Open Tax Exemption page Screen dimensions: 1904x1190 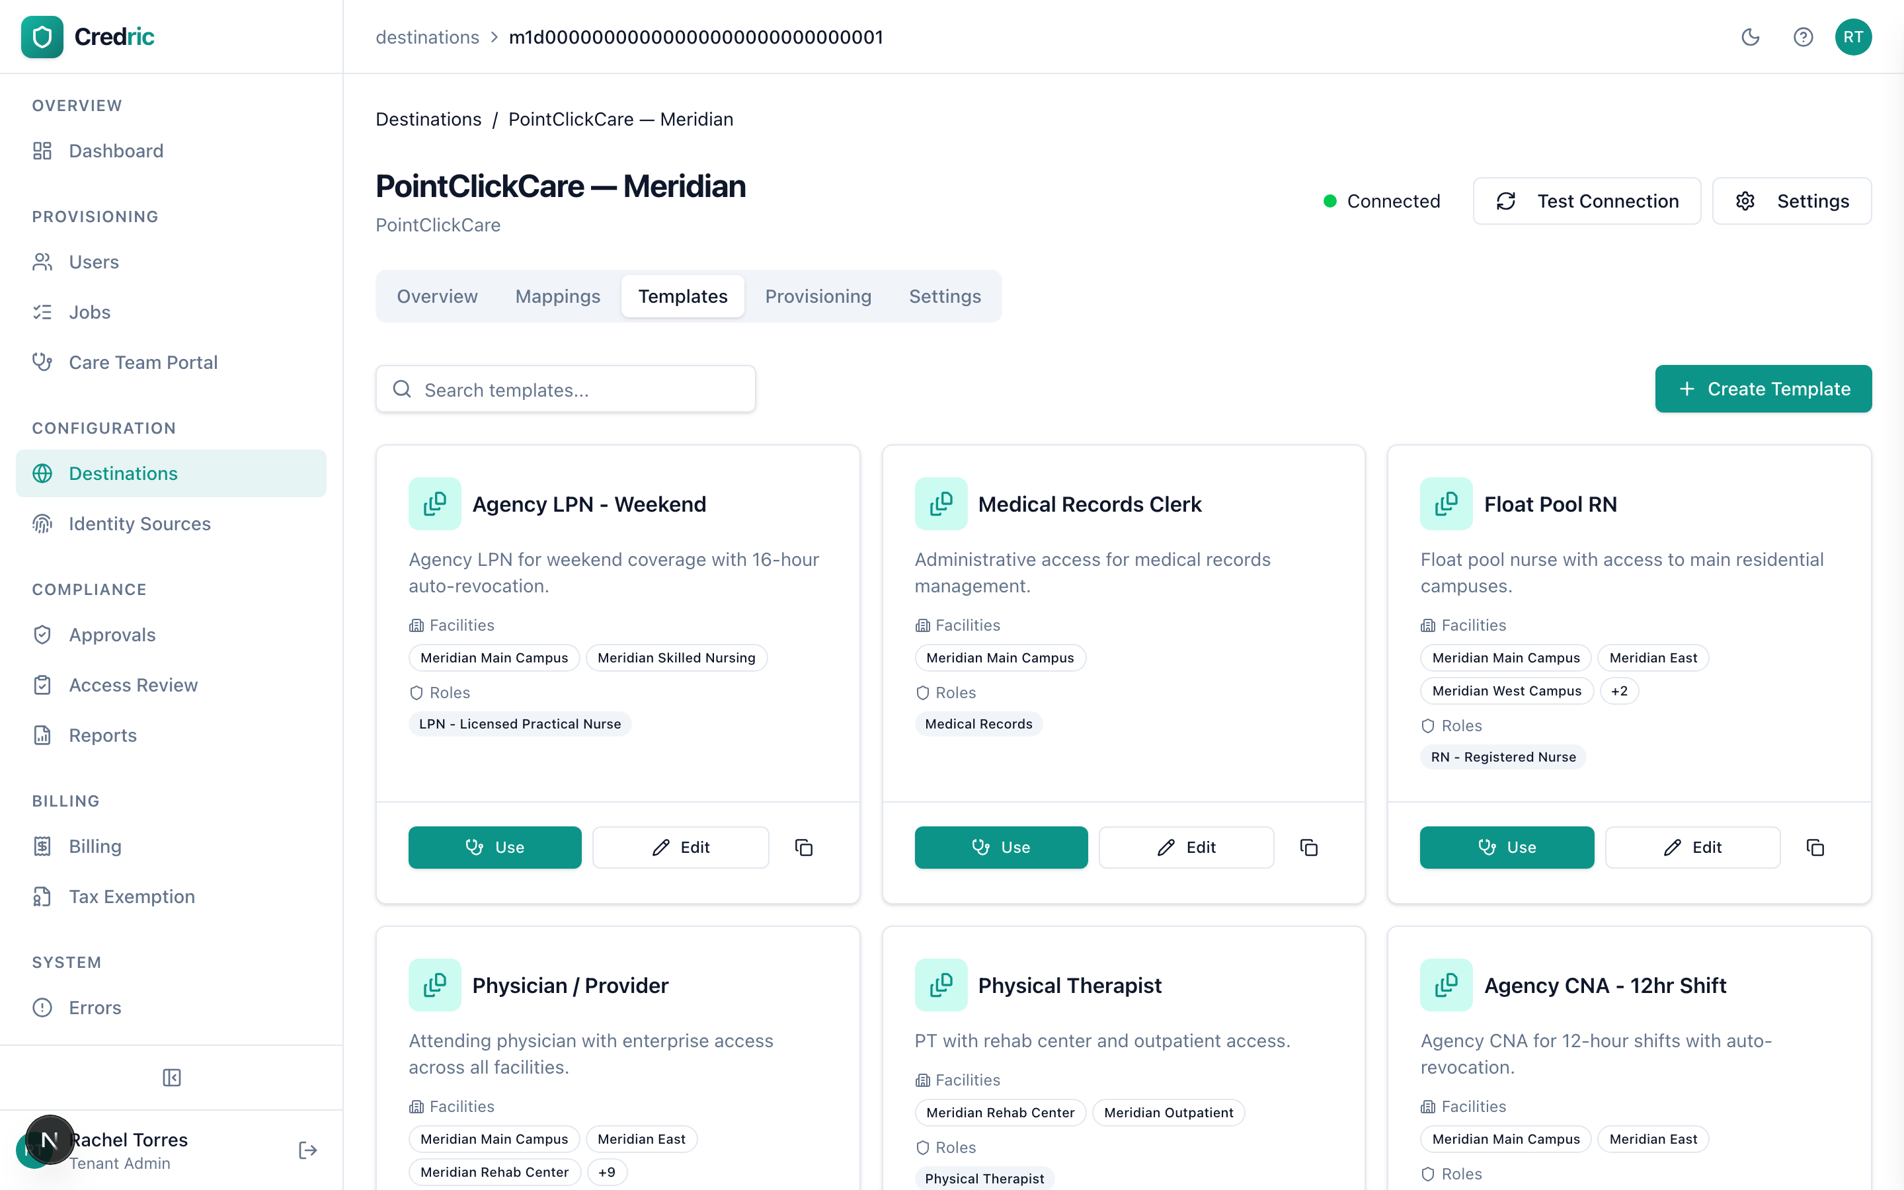[x=171, y=897]
